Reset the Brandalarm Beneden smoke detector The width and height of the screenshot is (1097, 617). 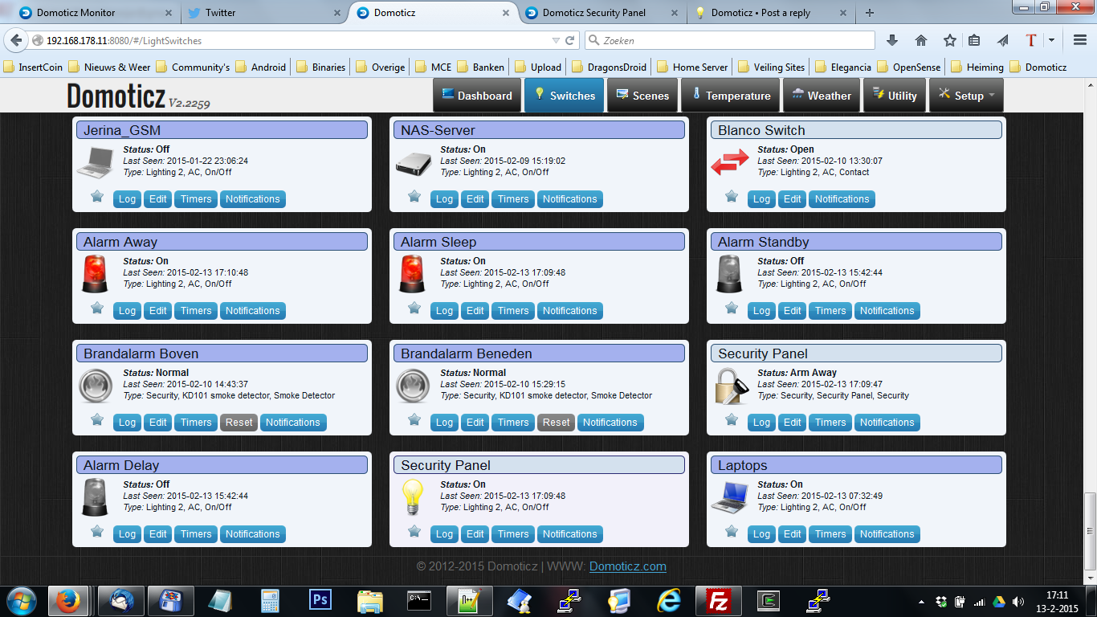557,423
